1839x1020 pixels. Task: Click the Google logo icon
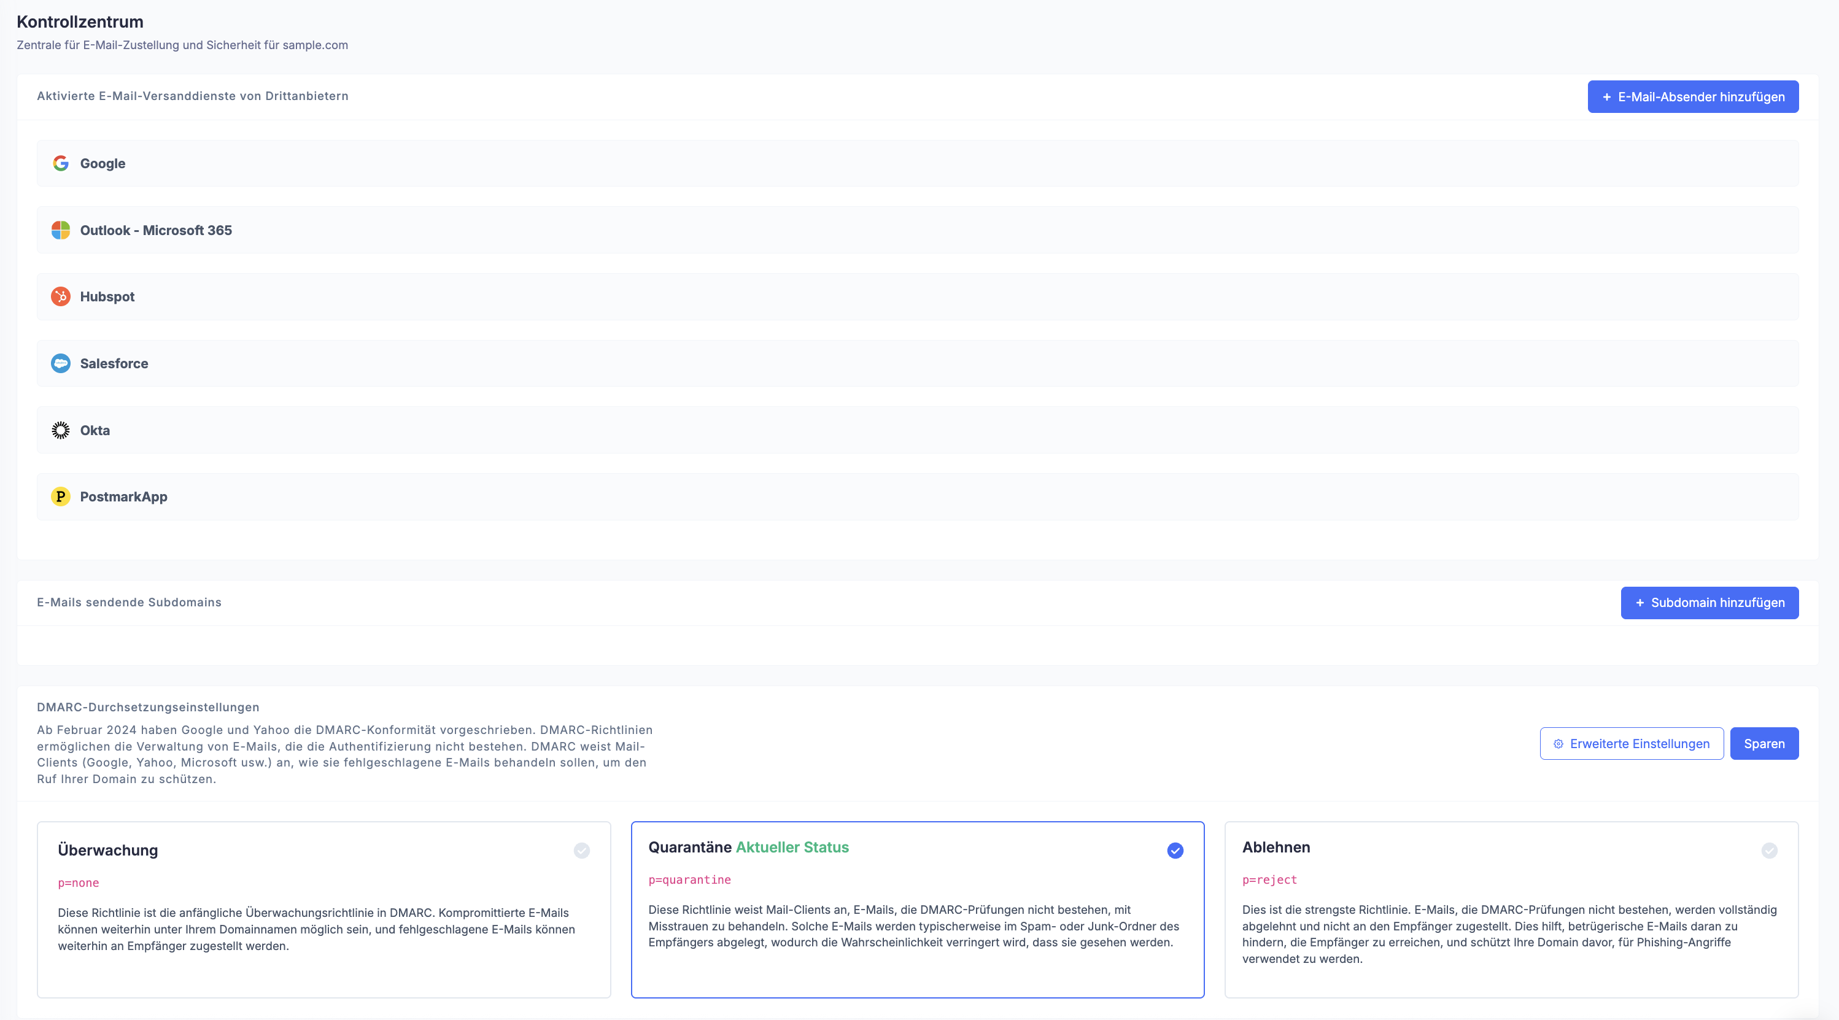click(x=61, y=163)
